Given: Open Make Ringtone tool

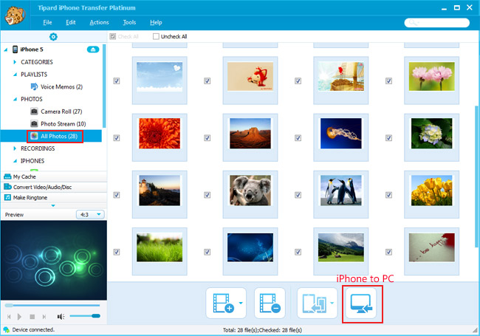Looking at the screenshot, I should [x=54, y=197].
